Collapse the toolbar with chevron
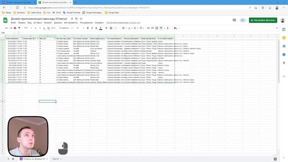This screenshot has height=162, width=288. (x=277, y=28)
